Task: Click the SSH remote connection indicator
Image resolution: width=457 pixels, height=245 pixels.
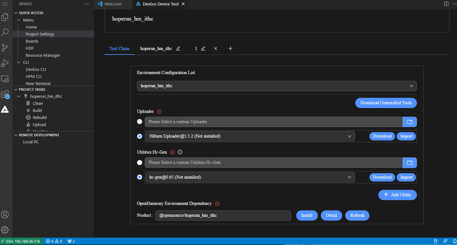Action: pos(21,241)
